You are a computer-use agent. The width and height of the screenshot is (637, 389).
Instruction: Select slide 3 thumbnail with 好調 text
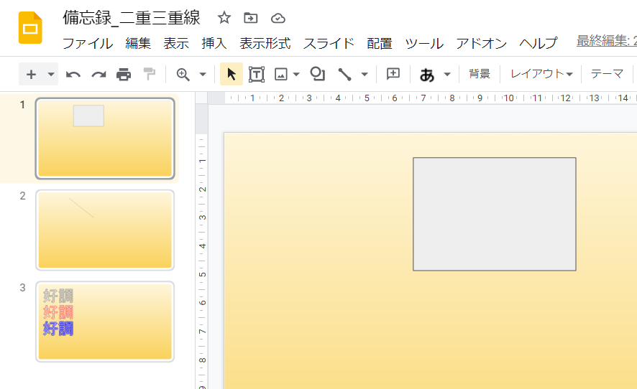click(105, 322)
